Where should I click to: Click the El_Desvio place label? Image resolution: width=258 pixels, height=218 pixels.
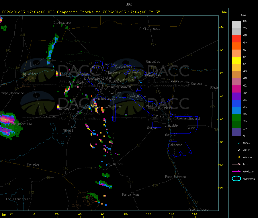coord(67,109)
